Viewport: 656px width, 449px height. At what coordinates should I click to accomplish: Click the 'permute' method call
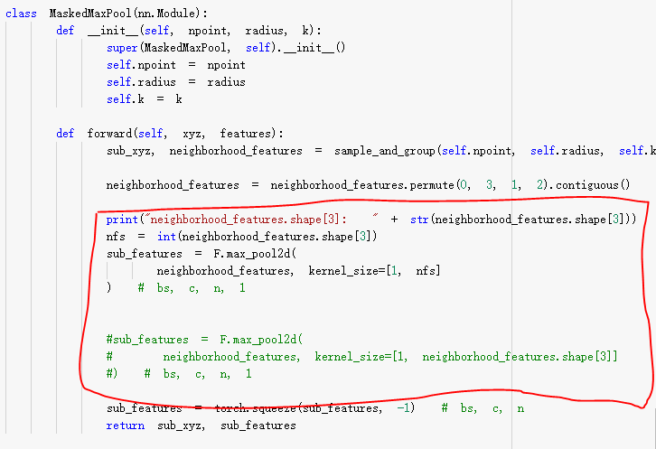click(x=432, y=185)
